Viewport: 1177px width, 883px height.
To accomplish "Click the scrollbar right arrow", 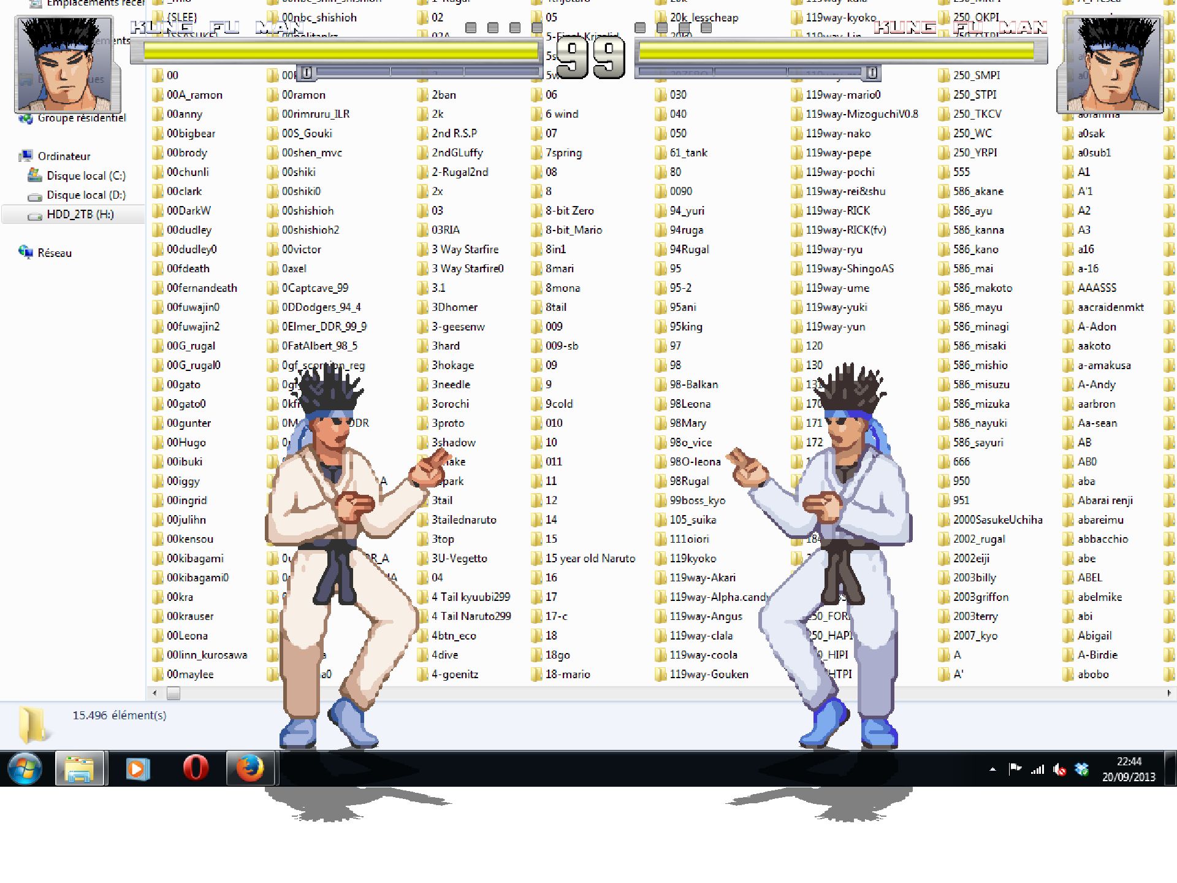I will [1168, 694].
